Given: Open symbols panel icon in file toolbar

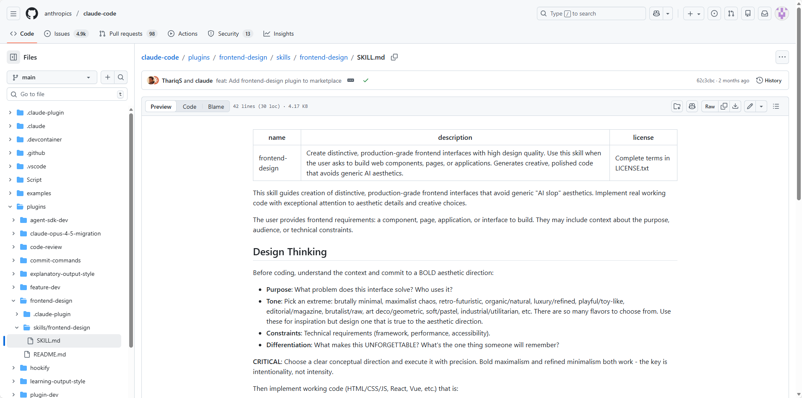Looking at the screenshot, I should click(776, 107).
